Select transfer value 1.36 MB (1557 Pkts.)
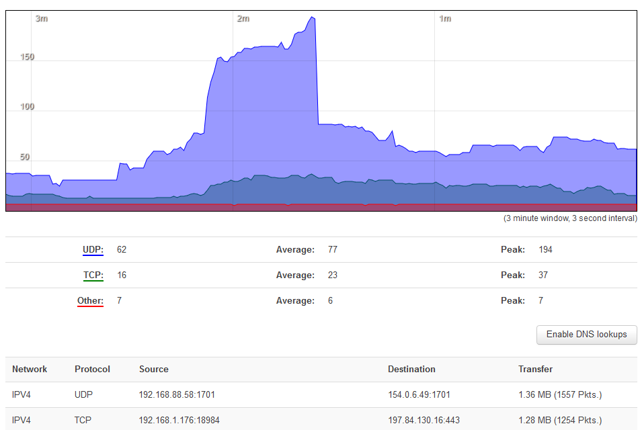Screen dimensions: 640x430 pos(560,395)
